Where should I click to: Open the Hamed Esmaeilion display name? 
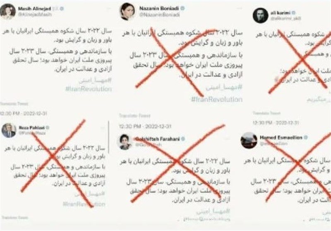[281, 138]
